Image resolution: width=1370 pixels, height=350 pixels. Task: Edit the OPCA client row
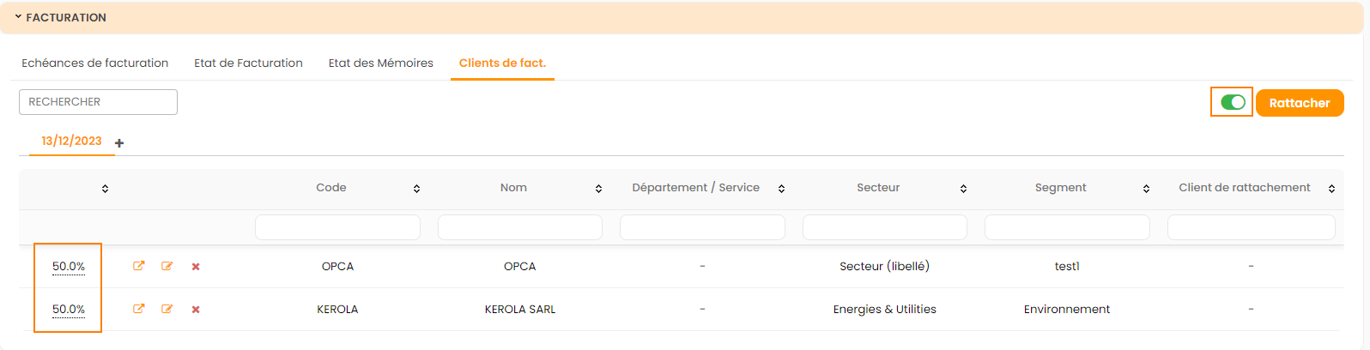click(167, 266)
